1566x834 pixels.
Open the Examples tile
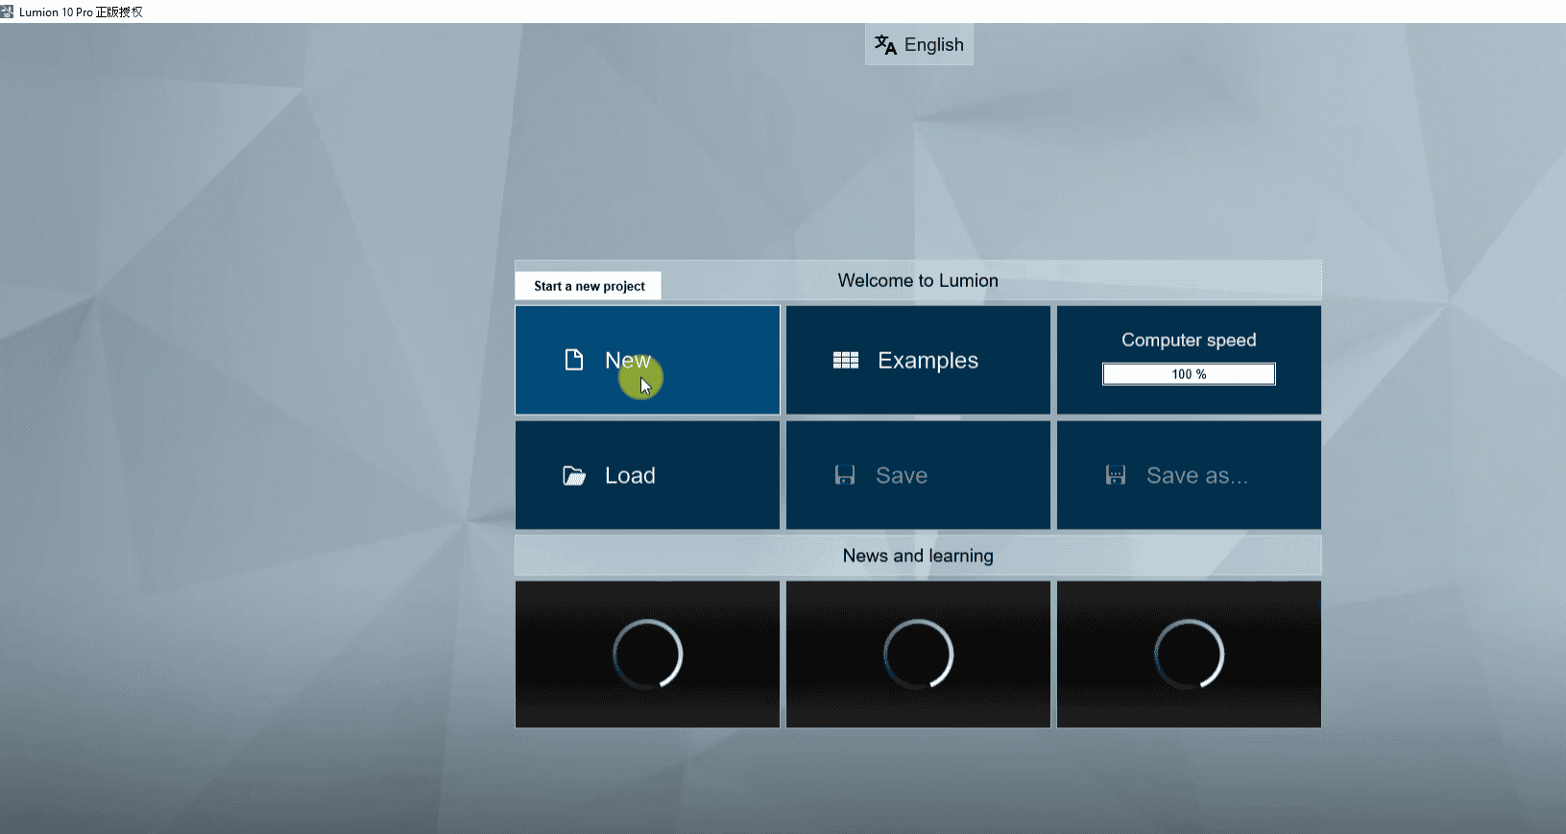[918, 360]
